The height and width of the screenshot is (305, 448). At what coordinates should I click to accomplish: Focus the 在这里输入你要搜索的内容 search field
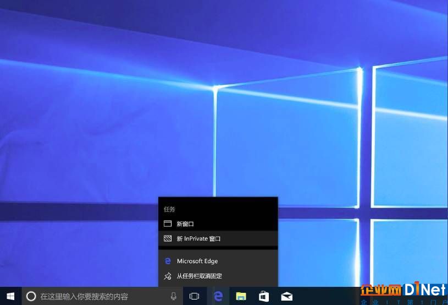click(x=102, y=296)
